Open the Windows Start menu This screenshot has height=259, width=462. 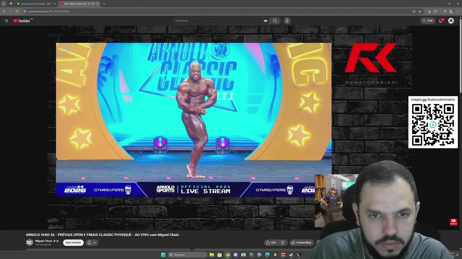pyautogui.click(x=163, y=255)
